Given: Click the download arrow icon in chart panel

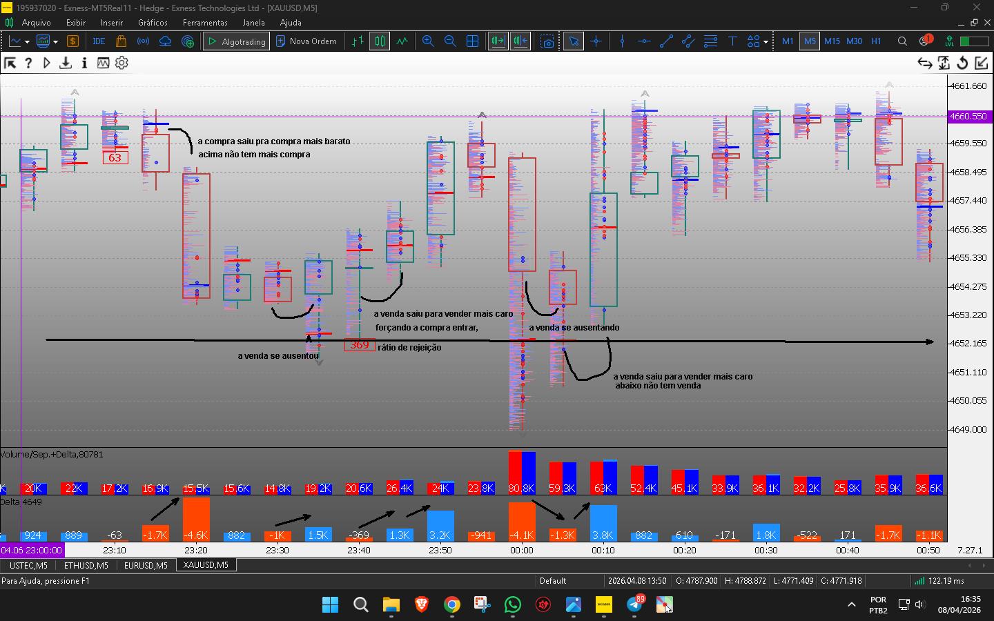Looking at the screenshot, I should [66, 63].
